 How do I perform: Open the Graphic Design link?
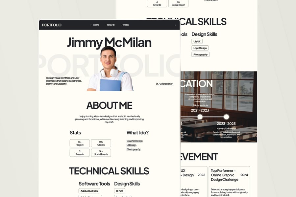click(x=135, y=141)
